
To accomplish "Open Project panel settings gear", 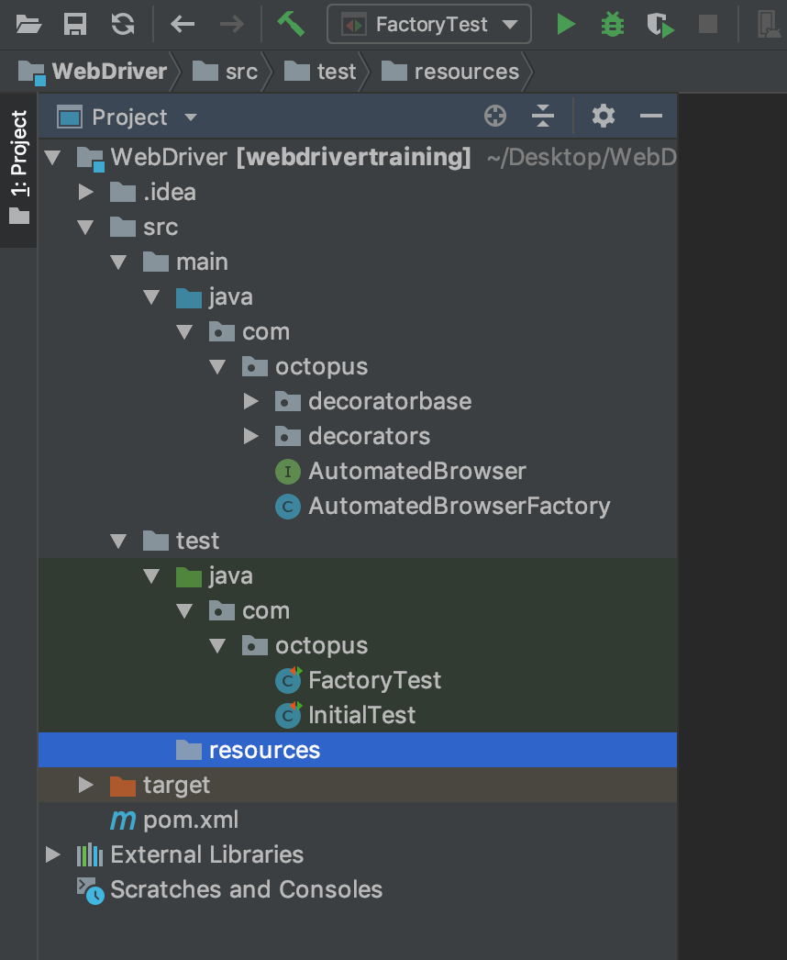I will click(603, 117).
